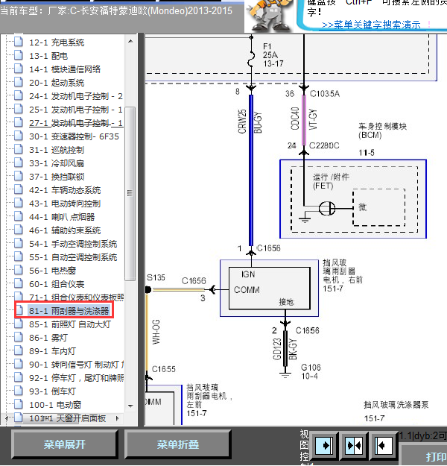
Task: Open 13-1 配电 tree entry
Action: (48, 56)
